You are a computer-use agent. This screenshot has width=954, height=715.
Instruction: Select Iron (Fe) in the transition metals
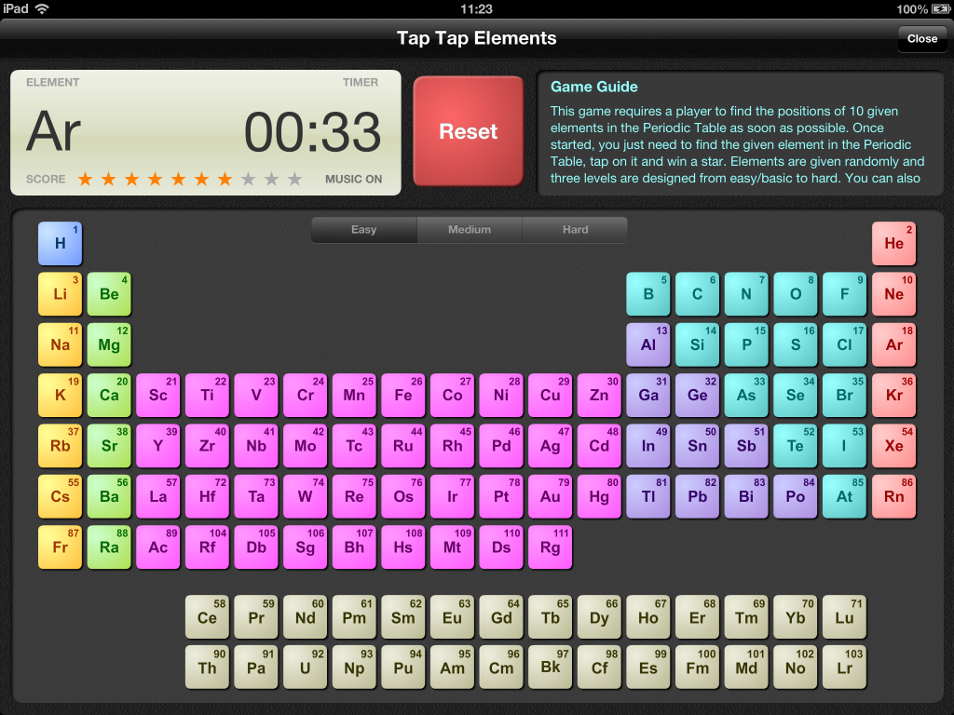(402, 395)
